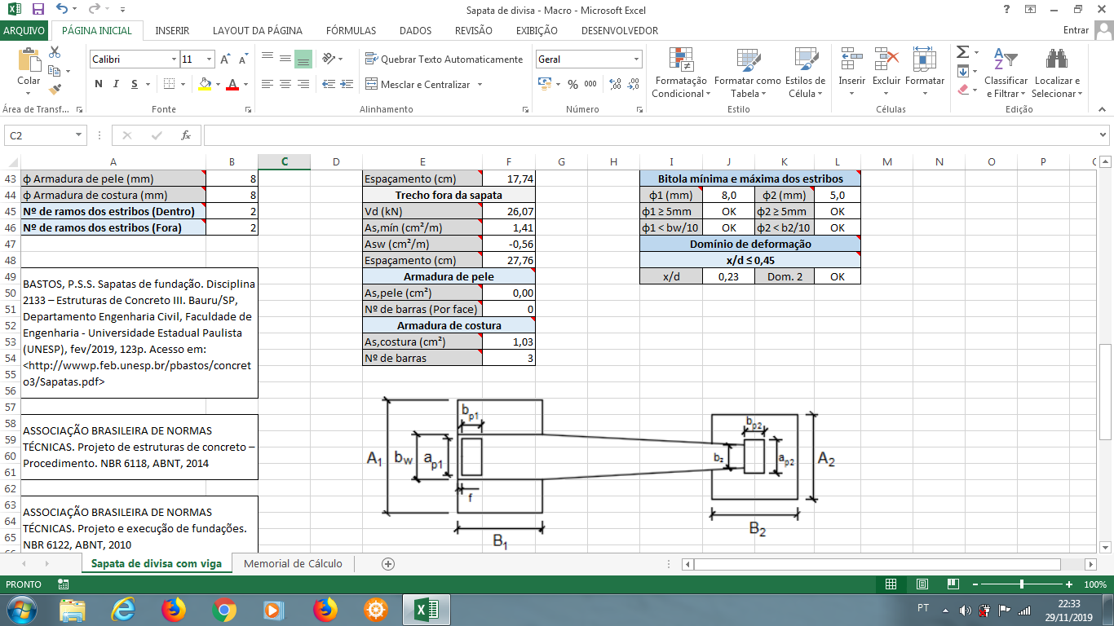The image size is (1114, 626).
Task: Switch to Page Layout view in status bar
Action: coord(922,584)
